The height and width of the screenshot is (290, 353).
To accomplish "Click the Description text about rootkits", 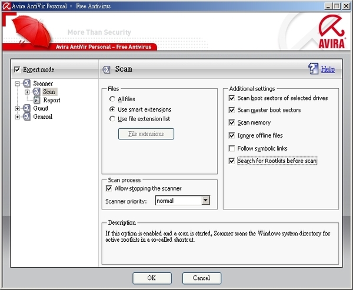I will tap(218, 236).
